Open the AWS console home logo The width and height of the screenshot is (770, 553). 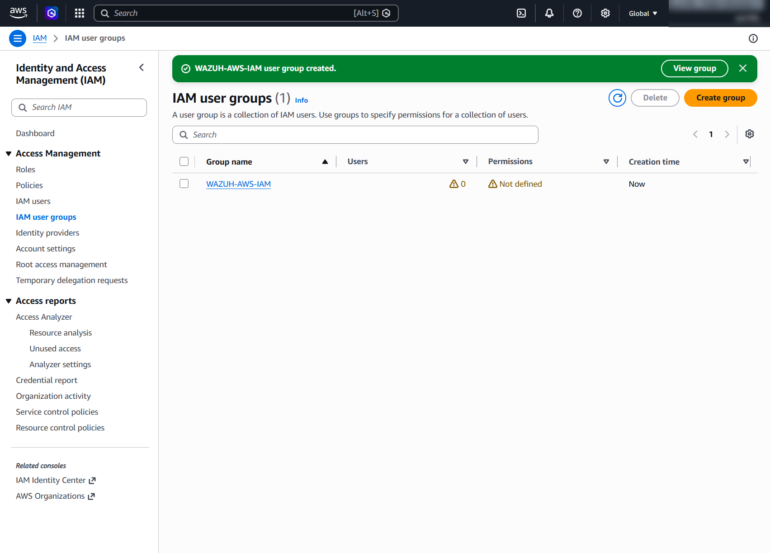point(18,13)
